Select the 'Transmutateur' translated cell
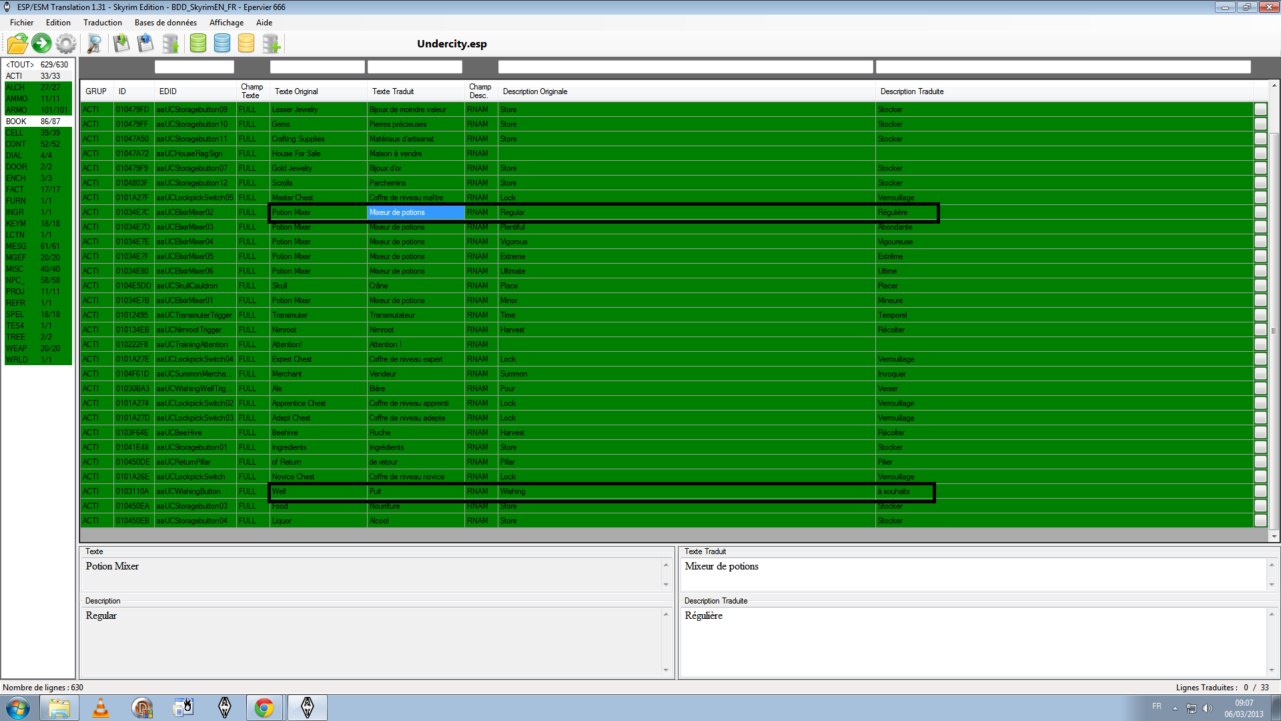 [416, 315]
